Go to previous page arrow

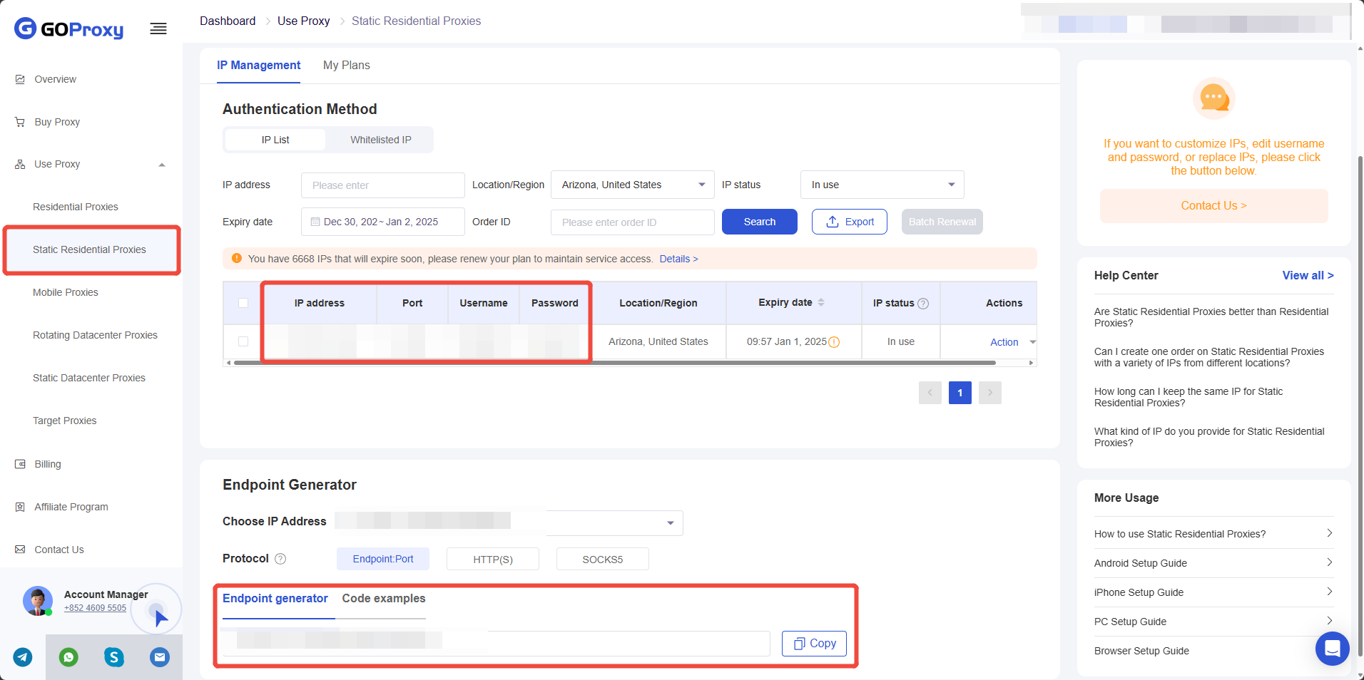[x=930, y=393]
